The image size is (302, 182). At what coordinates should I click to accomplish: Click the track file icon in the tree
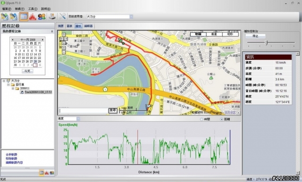[22, 92]
